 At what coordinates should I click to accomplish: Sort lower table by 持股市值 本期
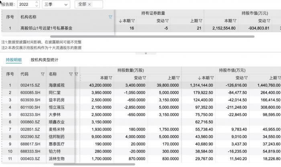[200, 78]
